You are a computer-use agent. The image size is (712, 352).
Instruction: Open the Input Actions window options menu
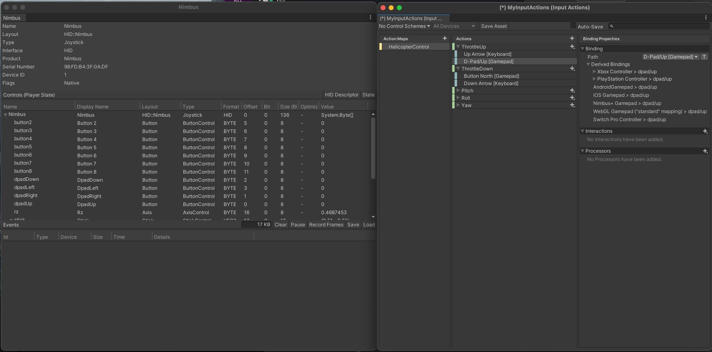706,17
